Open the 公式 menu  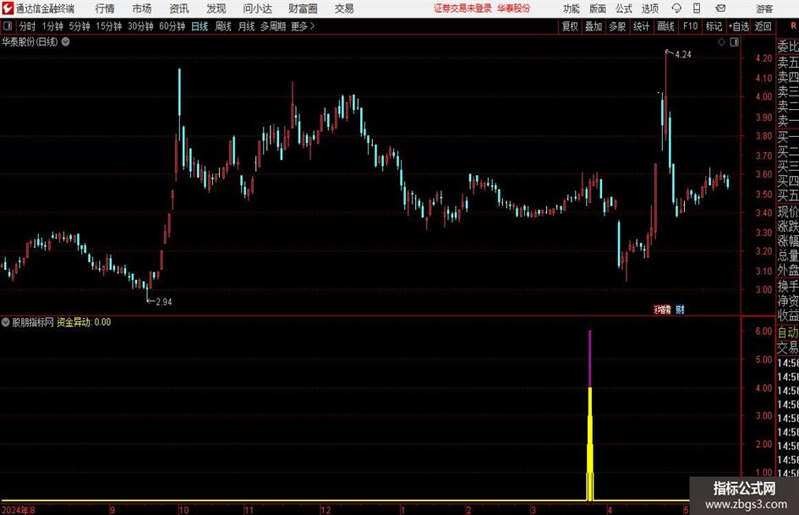[x=624, y=8]
